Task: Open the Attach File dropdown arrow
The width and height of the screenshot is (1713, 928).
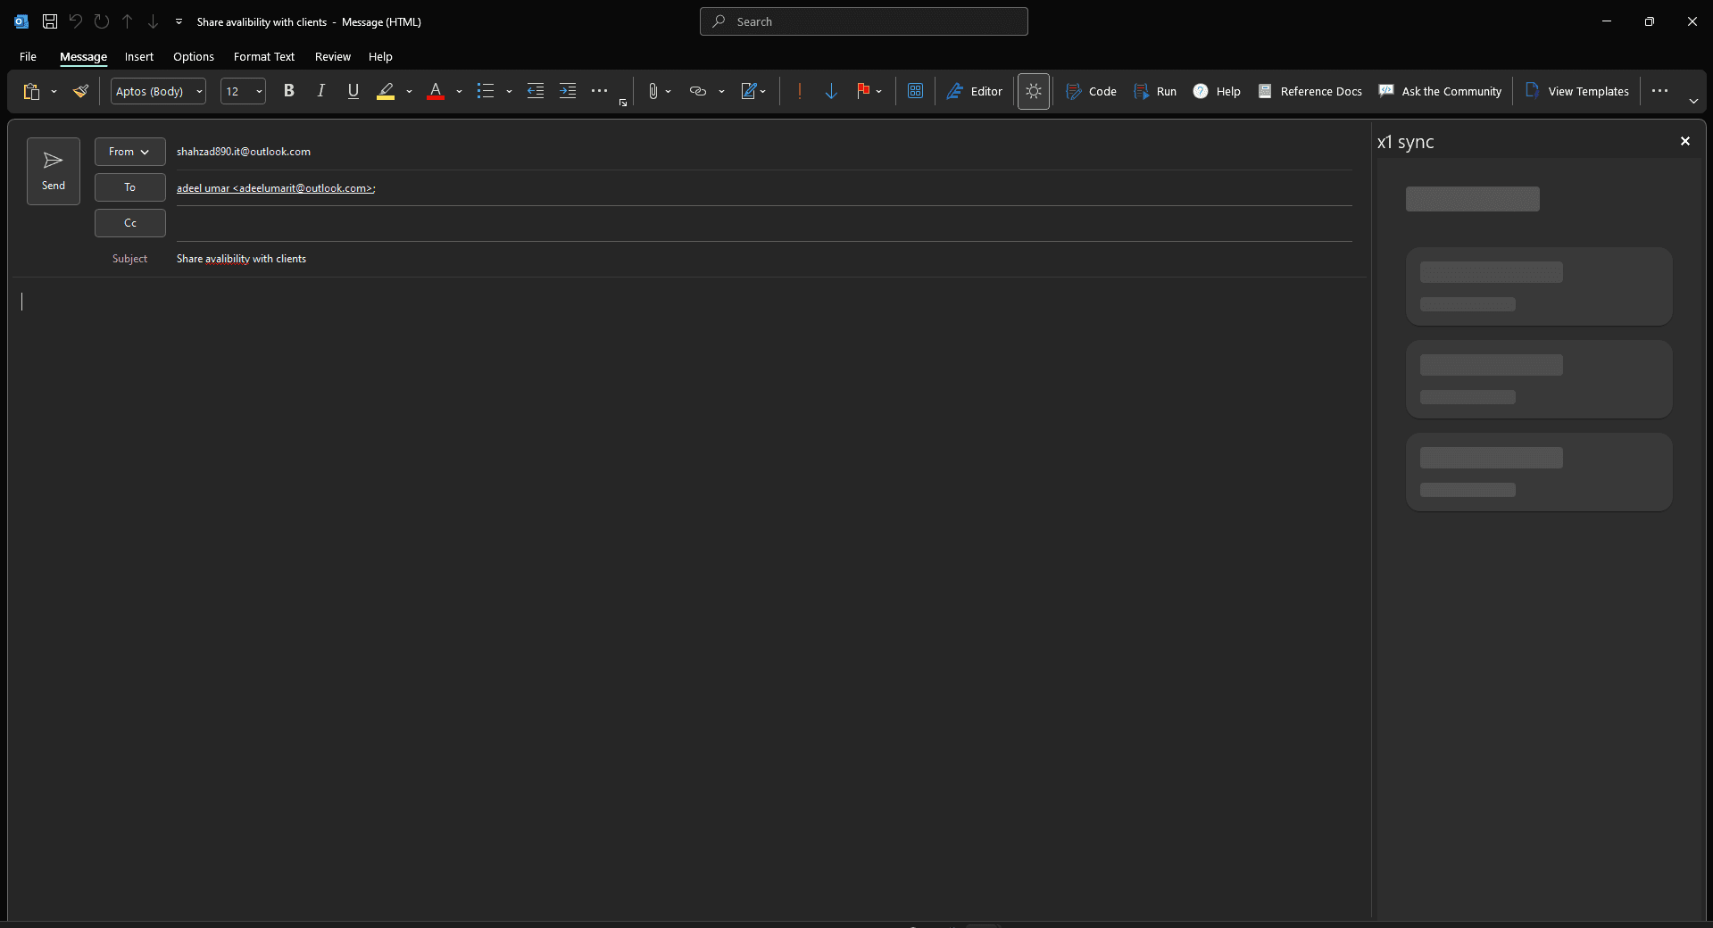Action: (668, 91)
